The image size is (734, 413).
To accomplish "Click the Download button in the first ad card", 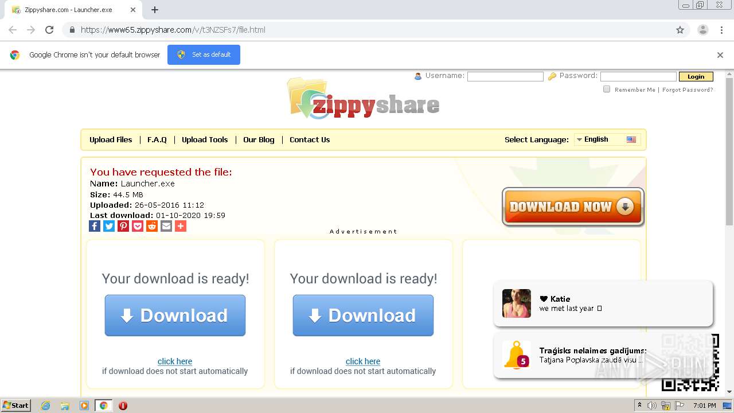I will pyautogui.click(x=175, y=315).
